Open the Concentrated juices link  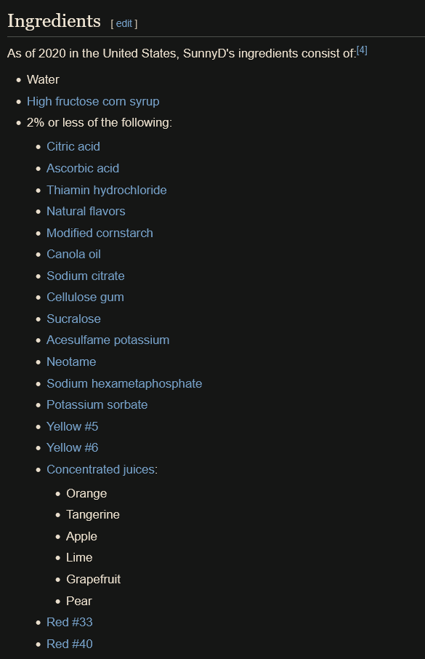click(x=101, y=469)
